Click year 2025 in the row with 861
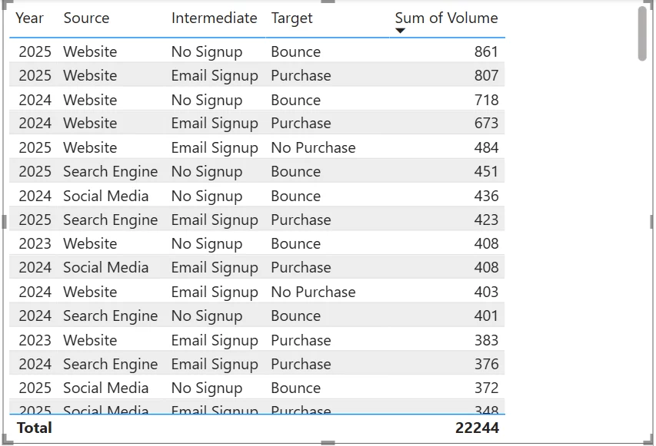The height and width of the screenshot is (446, 656). (35, 51)
